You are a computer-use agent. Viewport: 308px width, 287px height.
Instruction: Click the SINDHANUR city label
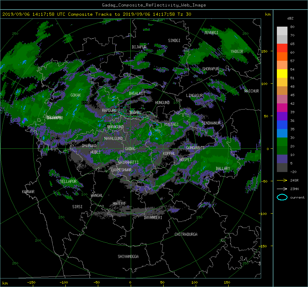(x=211, y=123)
